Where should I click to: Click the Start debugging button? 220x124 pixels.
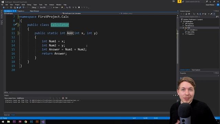(56, 8)
